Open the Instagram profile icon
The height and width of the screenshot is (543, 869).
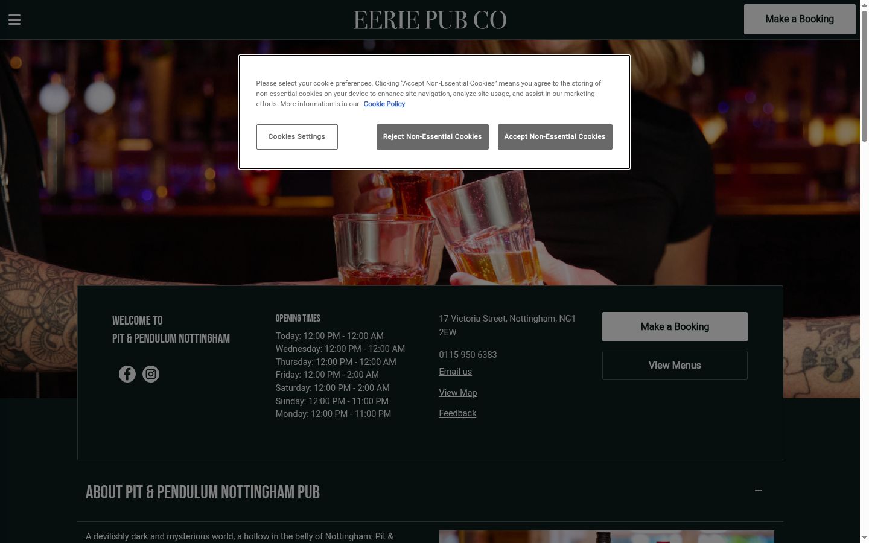point(151,374)
